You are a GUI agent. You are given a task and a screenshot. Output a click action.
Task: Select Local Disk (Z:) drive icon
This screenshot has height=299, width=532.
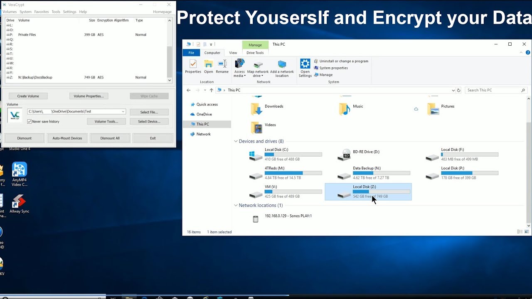point(344,194)
